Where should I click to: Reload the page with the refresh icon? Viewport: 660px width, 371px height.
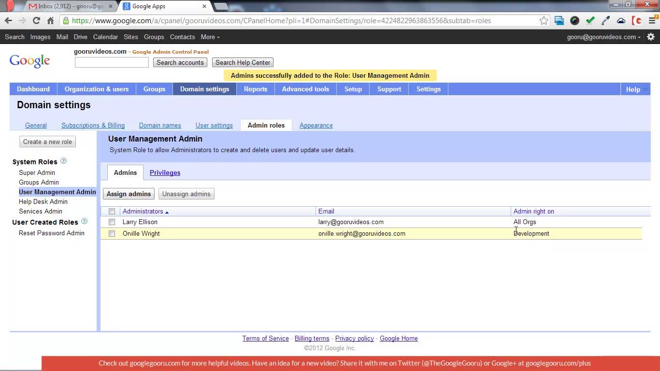coord(36,21)
